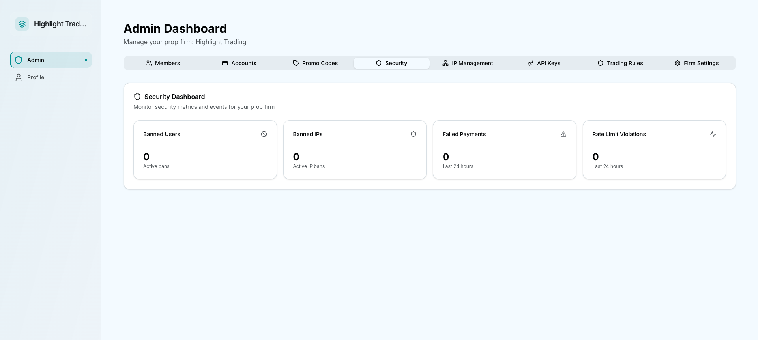
Task: Select the Security tab
Action: click(x=391, y=63)
